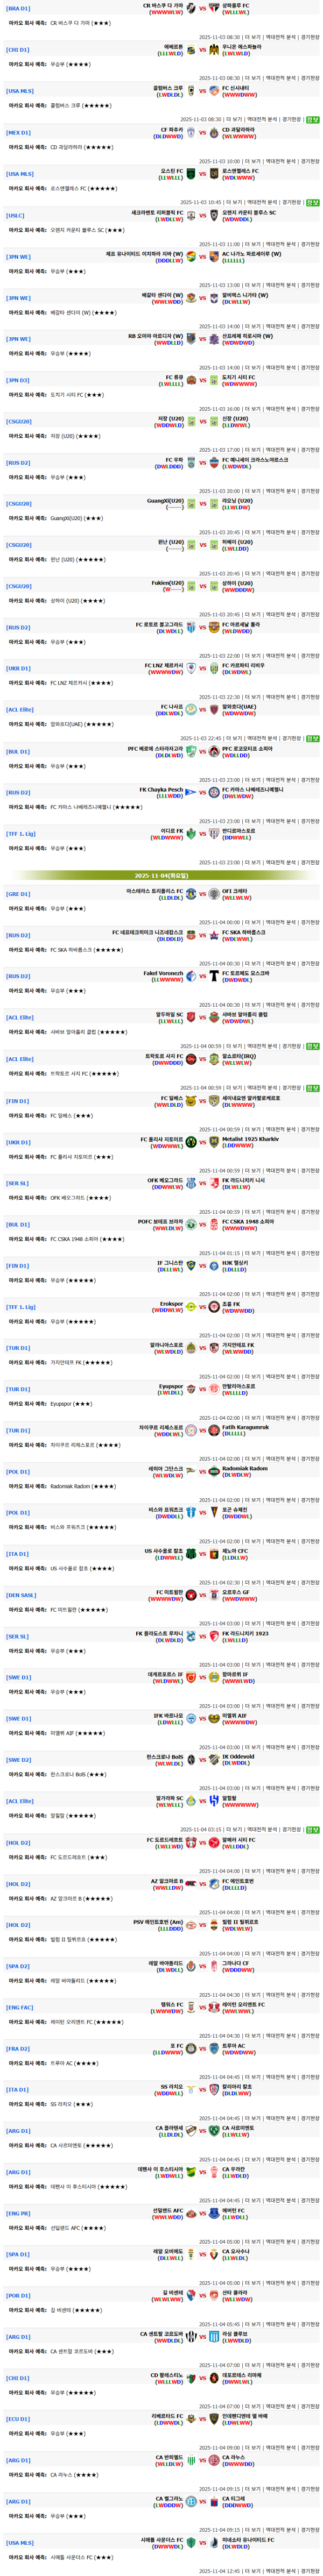Click the [GRE D1] league tag
This screenshot has height=2576, width=323.
pyautogui.click(x=18, y=894)
